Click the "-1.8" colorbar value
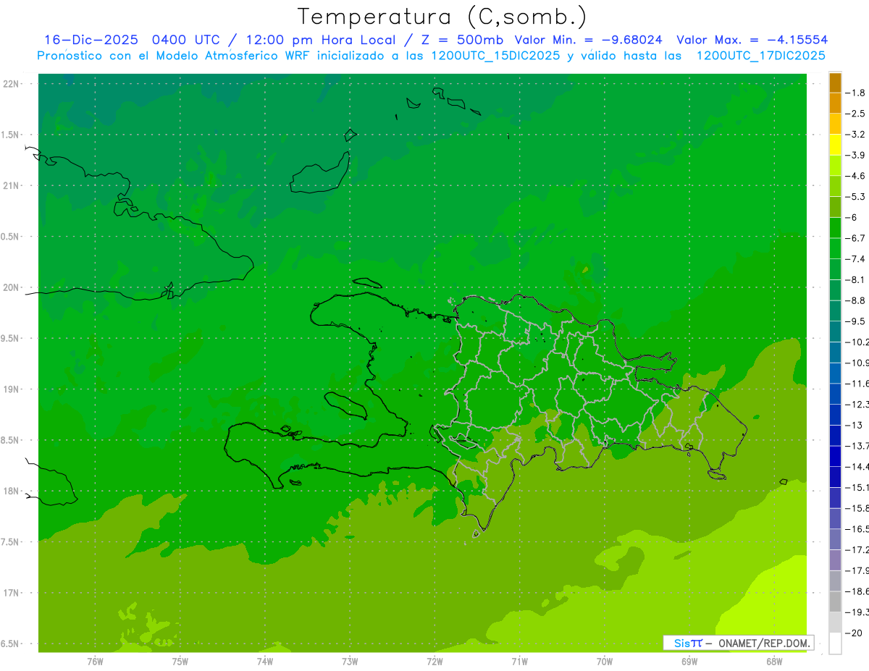The height and width of the screenshot is (671, 869). point(856,93)
